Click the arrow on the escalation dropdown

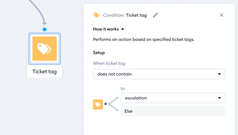pos(219,98)
